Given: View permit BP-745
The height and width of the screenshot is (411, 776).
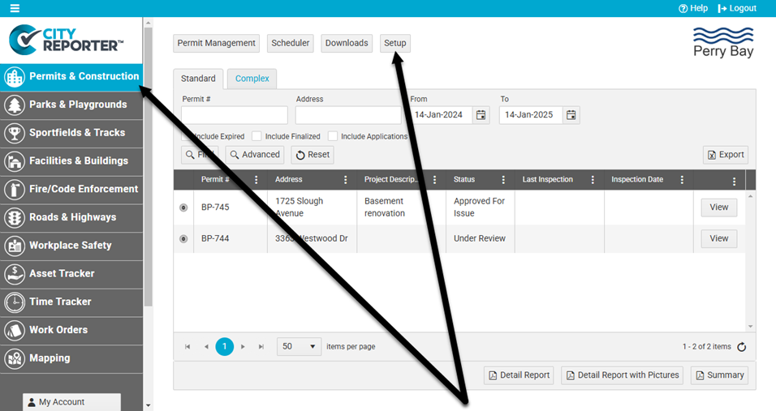Looking at the screenshot, I should (718, 208).
